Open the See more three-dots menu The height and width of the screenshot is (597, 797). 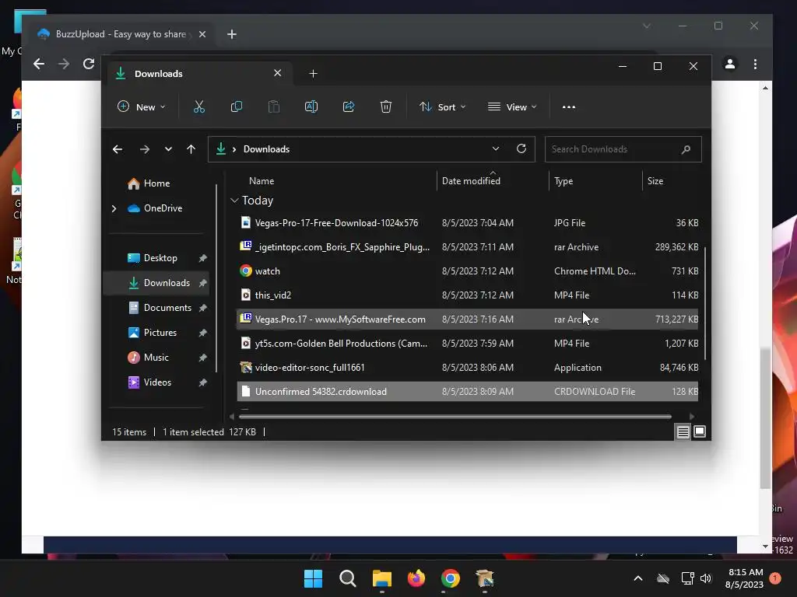pos(569,107)
